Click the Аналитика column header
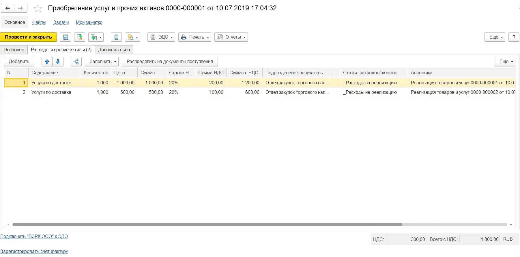 click(461, 73)
